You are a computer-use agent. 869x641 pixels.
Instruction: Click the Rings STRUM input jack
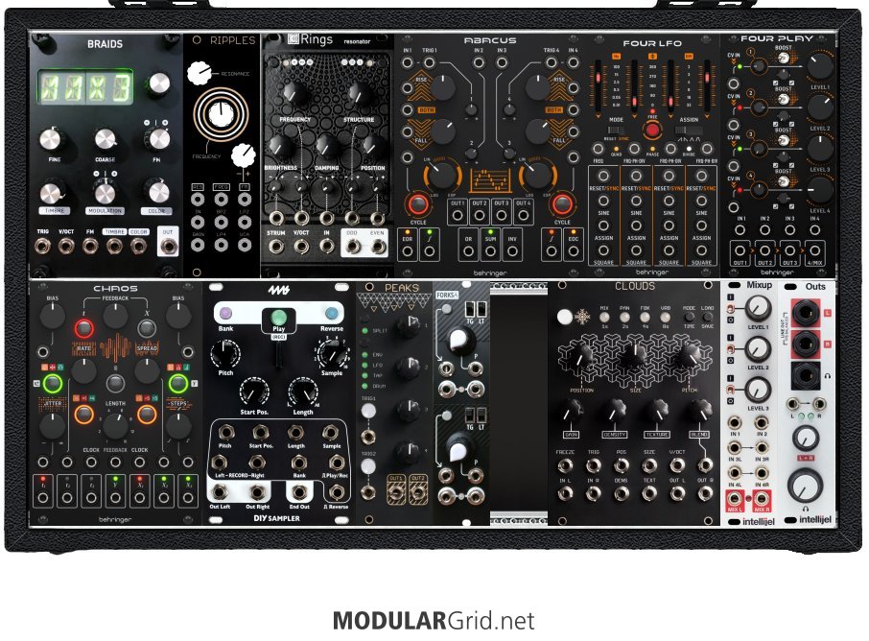[275, 247]
